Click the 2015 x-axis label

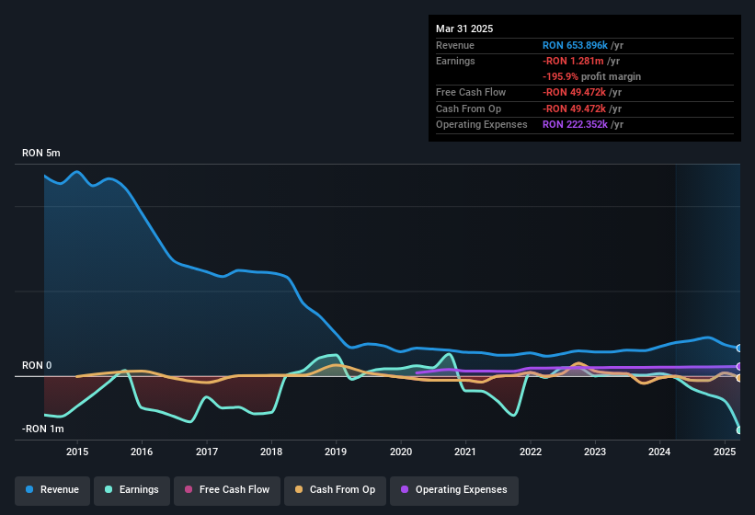(x=77, y=452)
